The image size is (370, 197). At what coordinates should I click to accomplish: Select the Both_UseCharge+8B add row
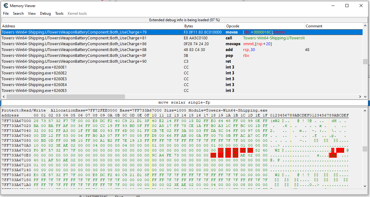(x=182, y=49)
